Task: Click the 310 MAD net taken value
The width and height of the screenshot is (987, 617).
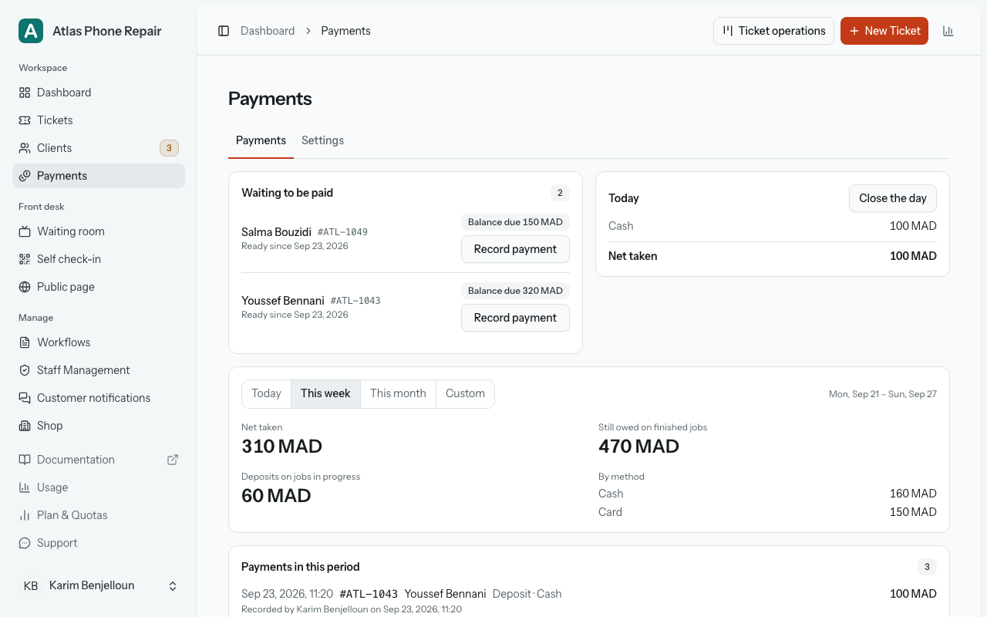Action: pos(281,447)
